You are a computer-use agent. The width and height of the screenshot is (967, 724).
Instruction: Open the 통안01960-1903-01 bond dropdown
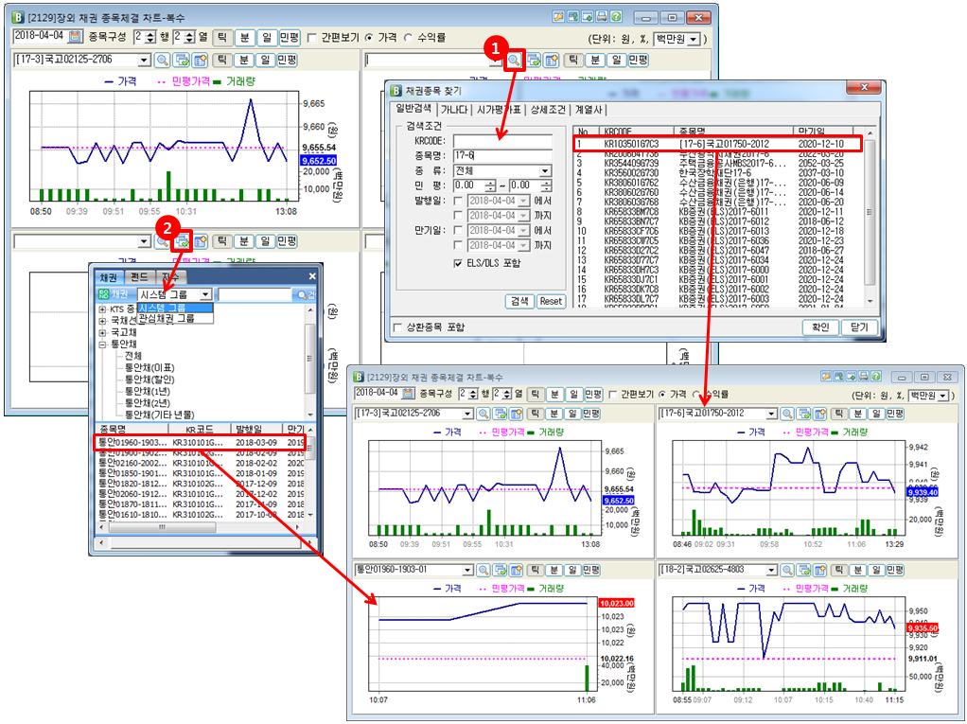(467, 570)
